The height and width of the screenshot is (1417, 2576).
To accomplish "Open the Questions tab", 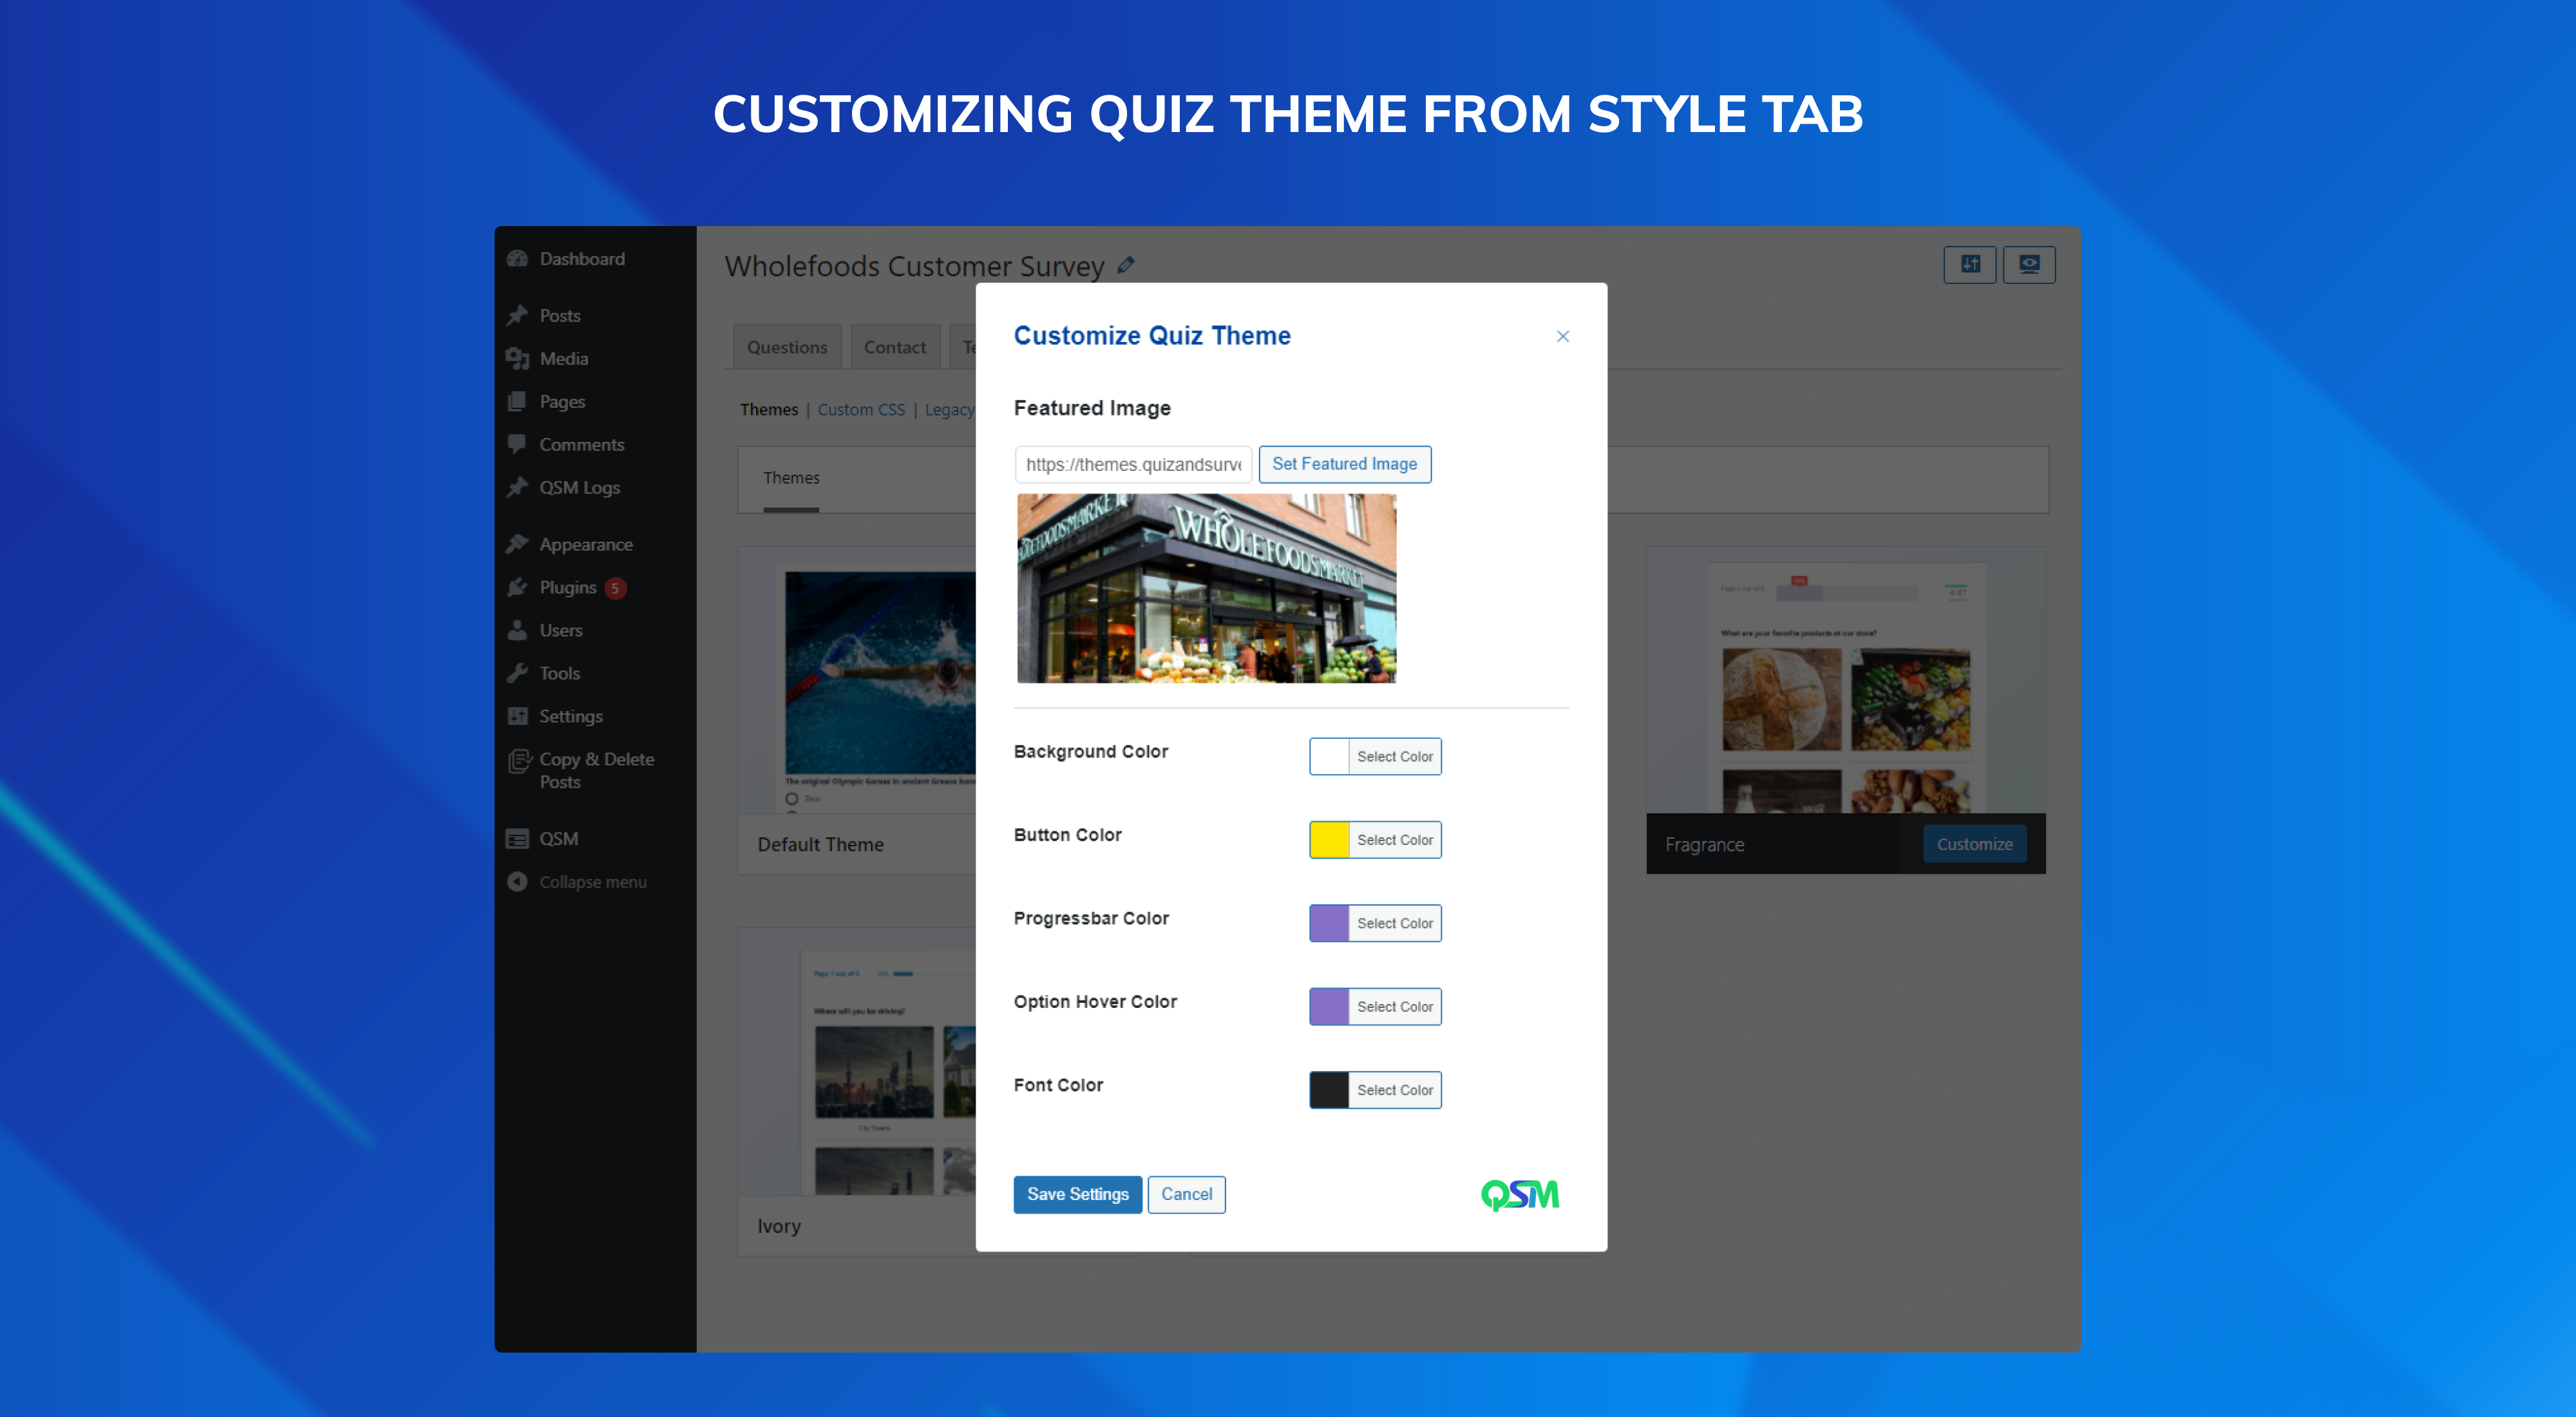I will (787, 347).
